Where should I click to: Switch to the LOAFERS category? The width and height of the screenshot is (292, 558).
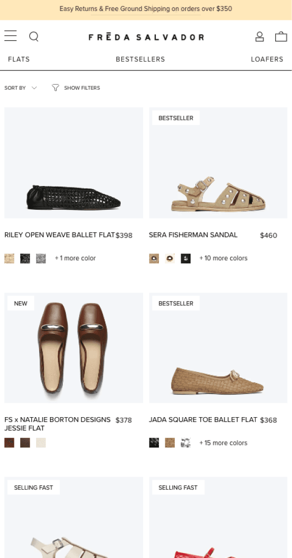pyautogui.click(x=267, y=59)
